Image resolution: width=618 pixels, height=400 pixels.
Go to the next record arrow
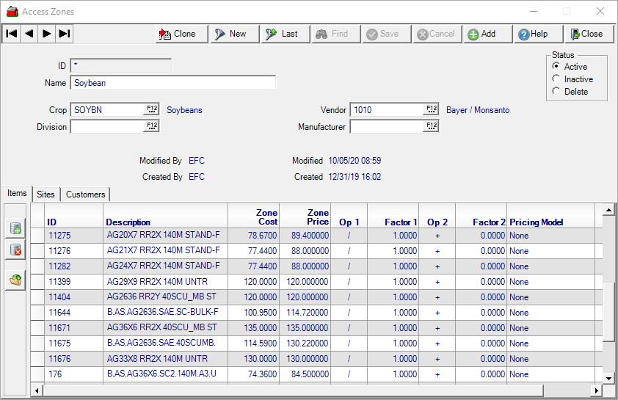(x=46, y=34)
